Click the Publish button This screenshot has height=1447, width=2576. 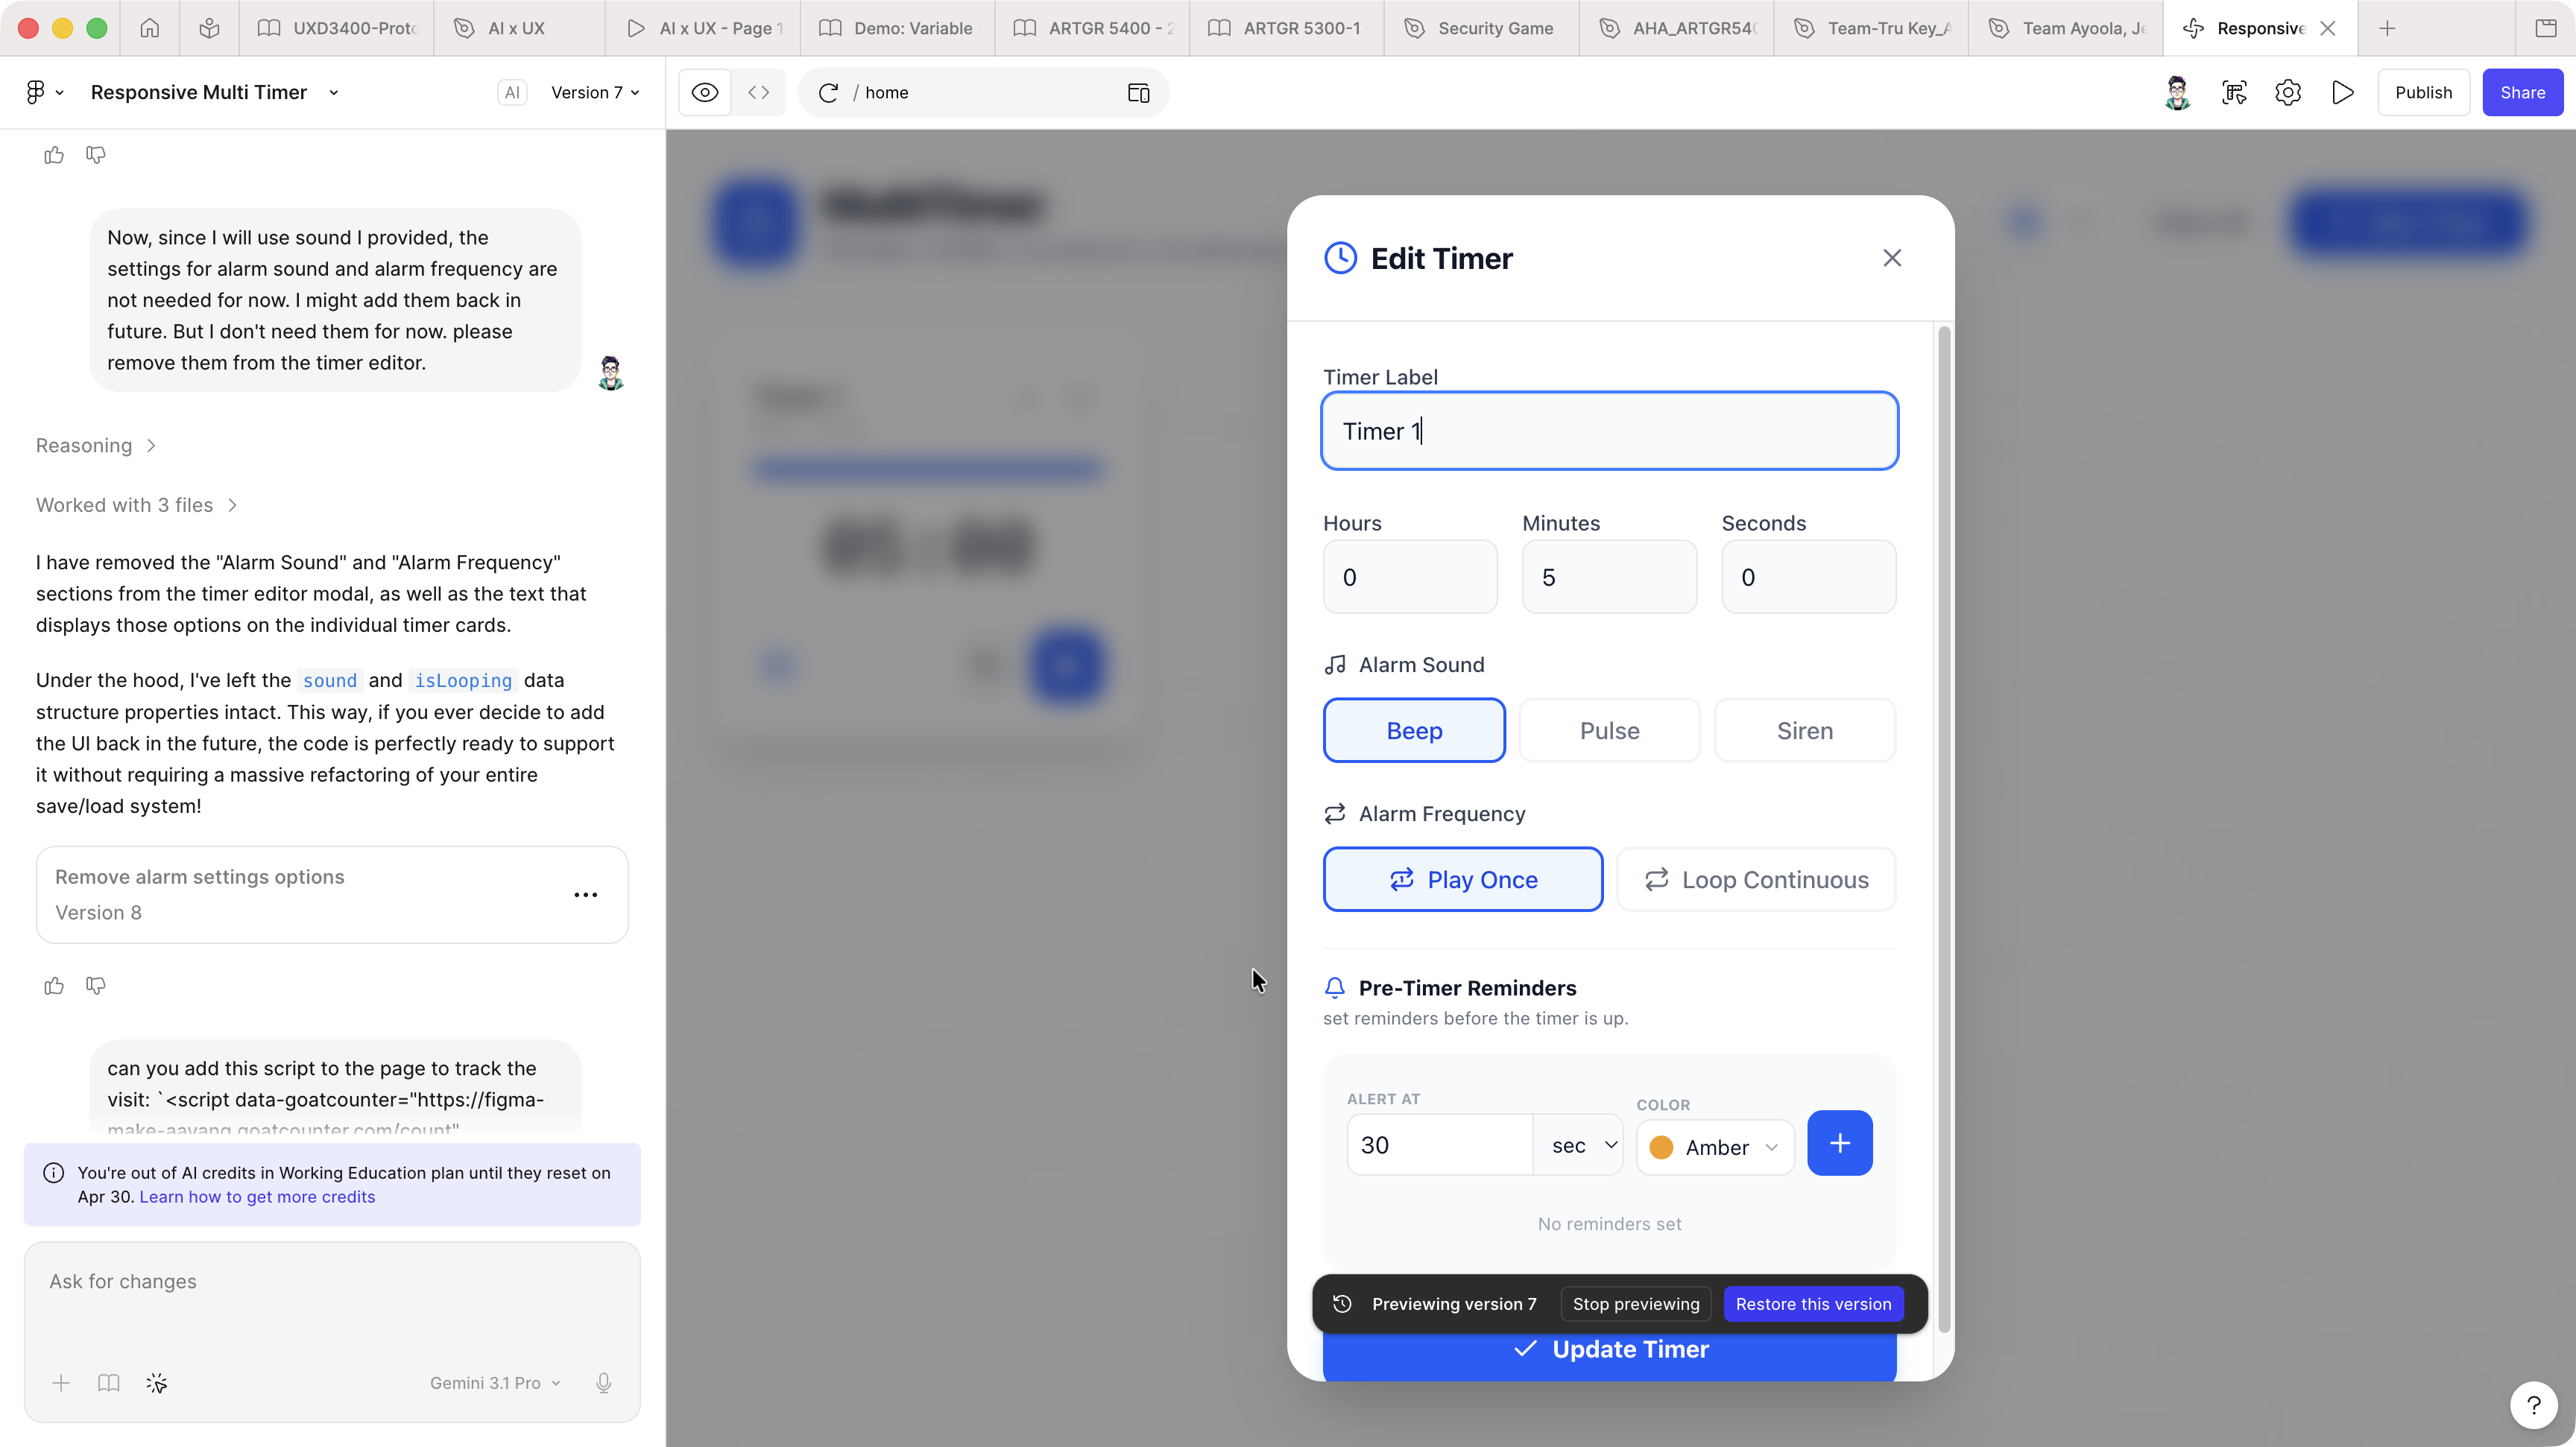2423,93
